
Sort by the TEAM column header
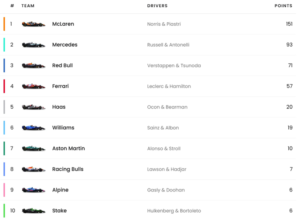point(28,6)
